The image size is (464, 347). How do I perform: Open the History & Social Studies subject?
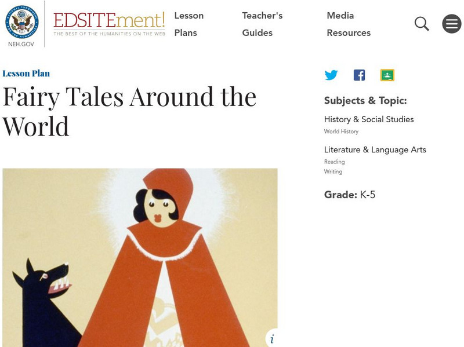coord(369,119)
